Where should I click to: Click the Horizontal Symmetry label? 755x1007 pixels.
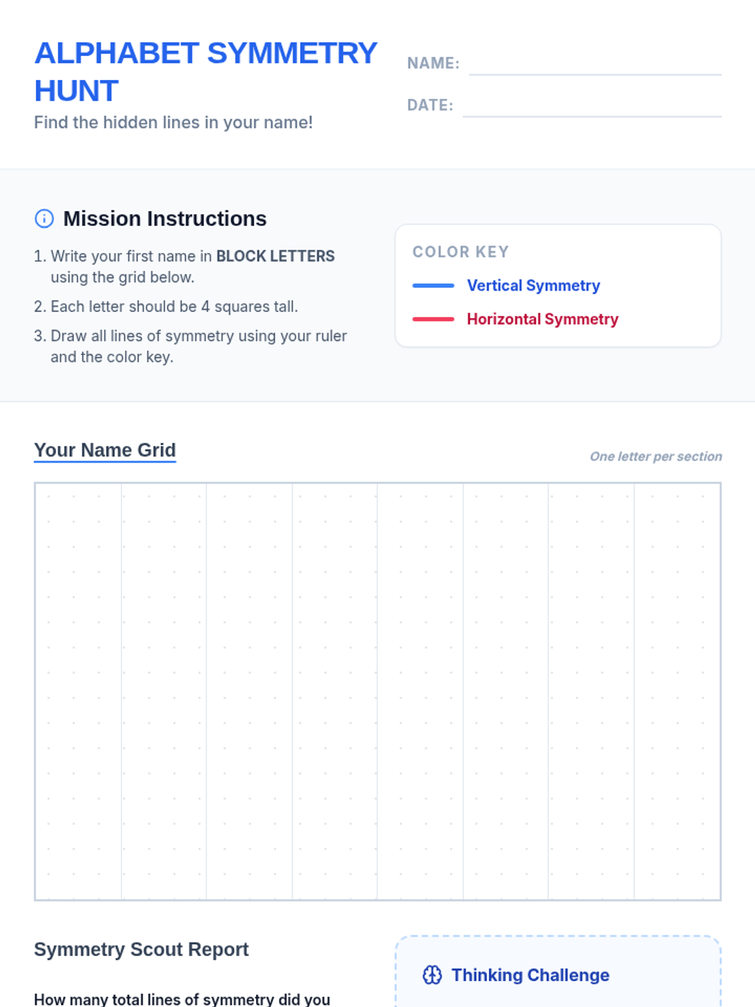pos(542,319)
